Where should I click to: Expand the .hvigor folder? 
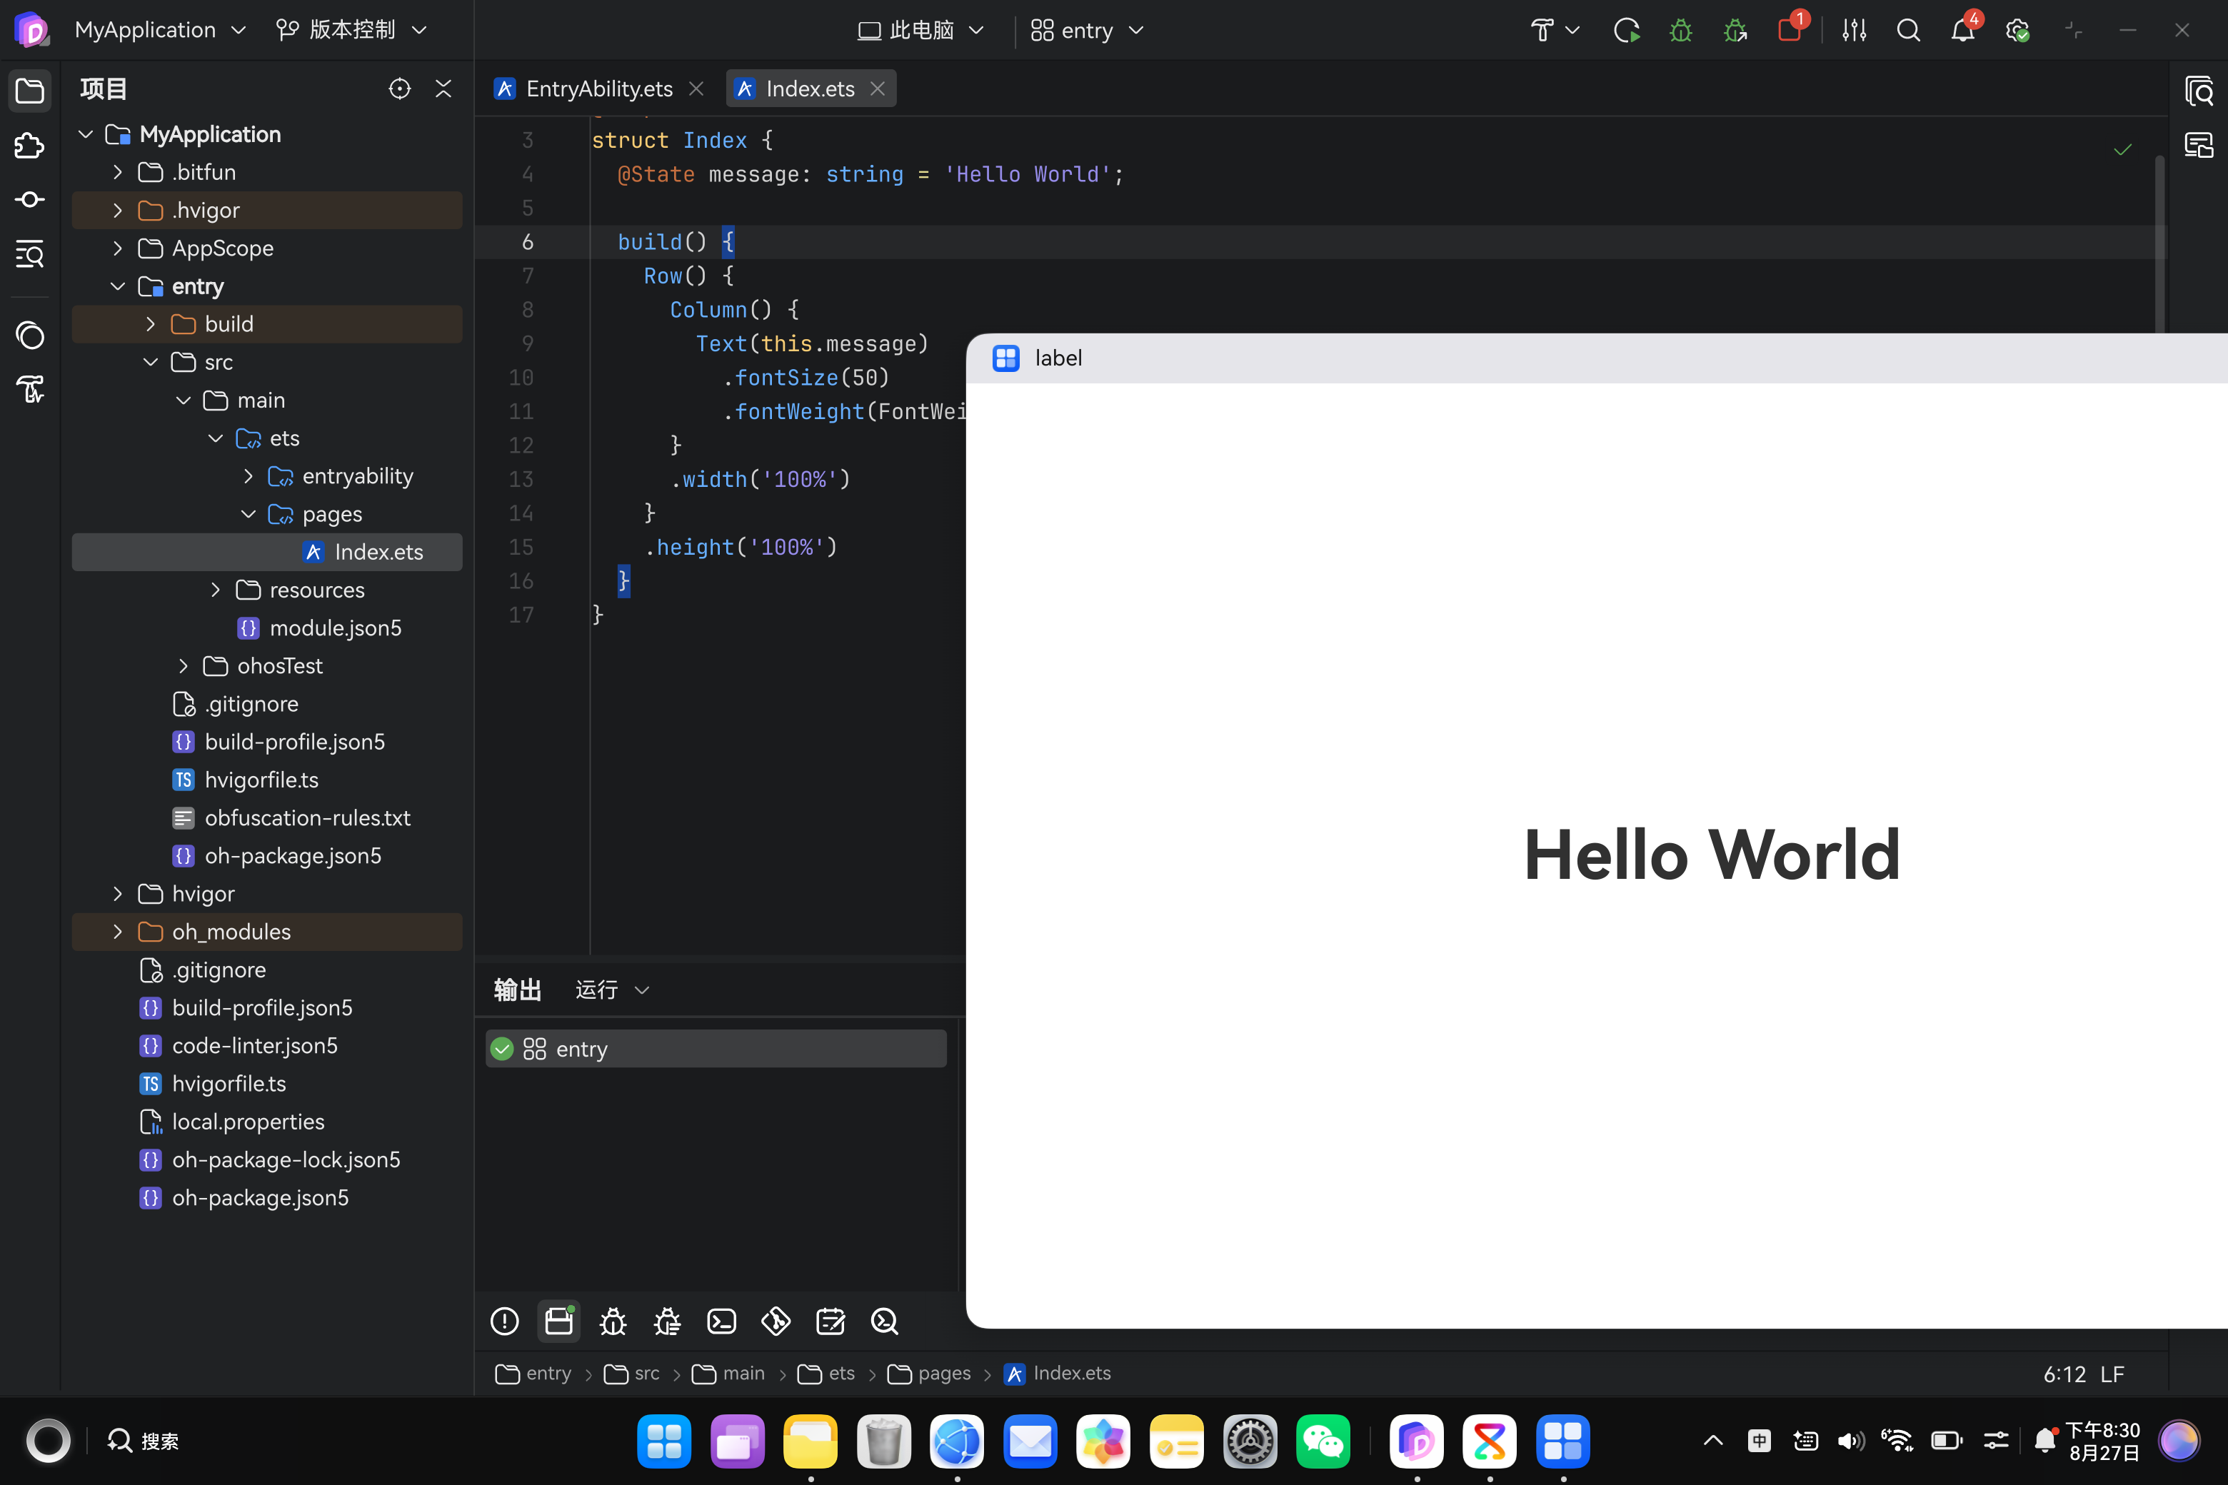pyautogui.click(x=117, y=210)
